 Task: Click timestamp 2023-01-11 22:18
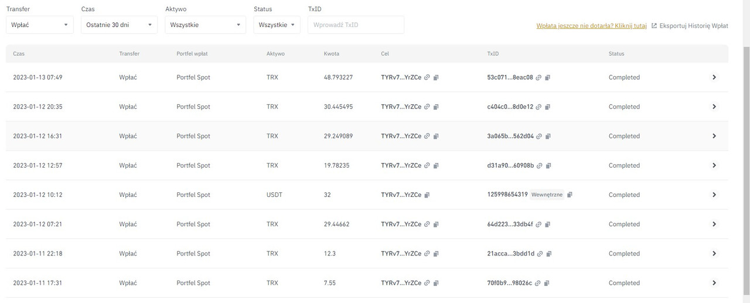37,253
